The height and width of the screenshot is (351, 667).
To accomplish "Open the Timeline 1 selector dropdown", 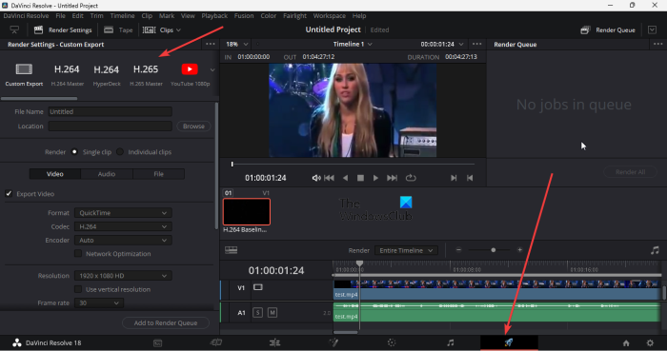I will click(353, 44).
